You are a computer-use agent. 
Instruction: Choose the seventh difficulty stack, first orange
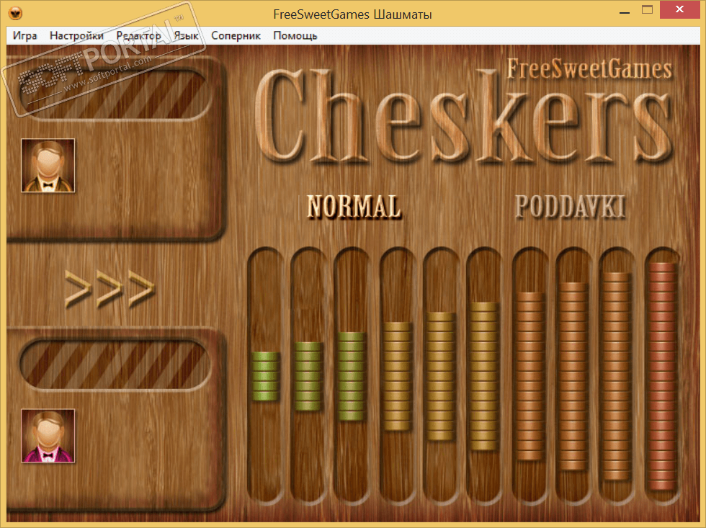[x=530, y=376]
